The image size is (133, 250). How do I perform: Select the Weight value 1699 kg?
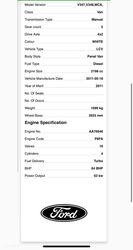point(97,108)
